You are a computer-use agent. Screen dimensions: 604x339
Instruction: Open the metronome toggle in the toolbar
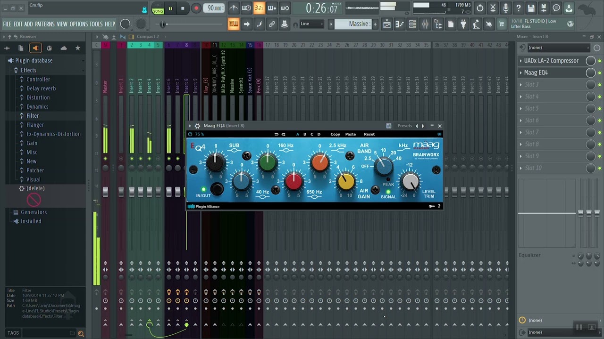[234, 8]
